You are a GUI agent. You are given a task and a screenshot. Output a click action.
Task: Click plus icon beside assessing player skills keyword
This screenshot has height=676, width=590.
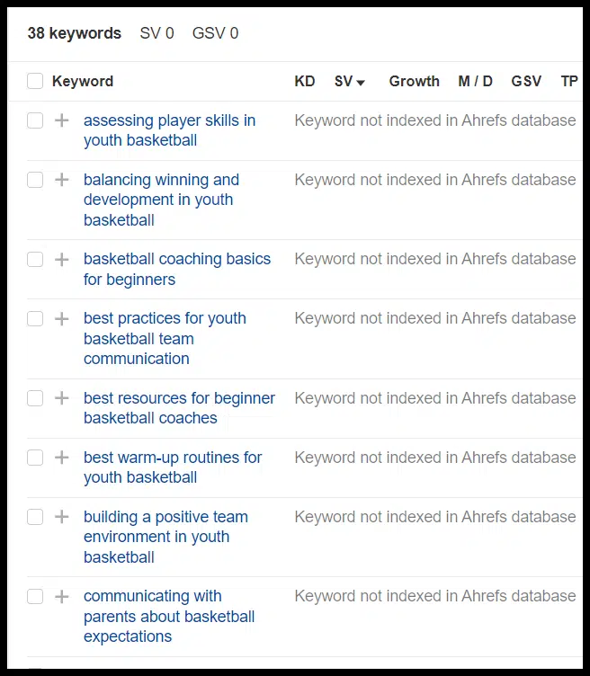[62, 120]
